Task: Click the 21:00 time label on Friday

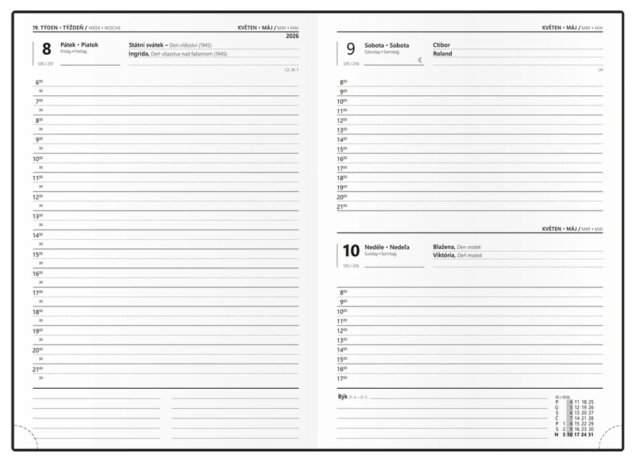Action: coord(38,370)
